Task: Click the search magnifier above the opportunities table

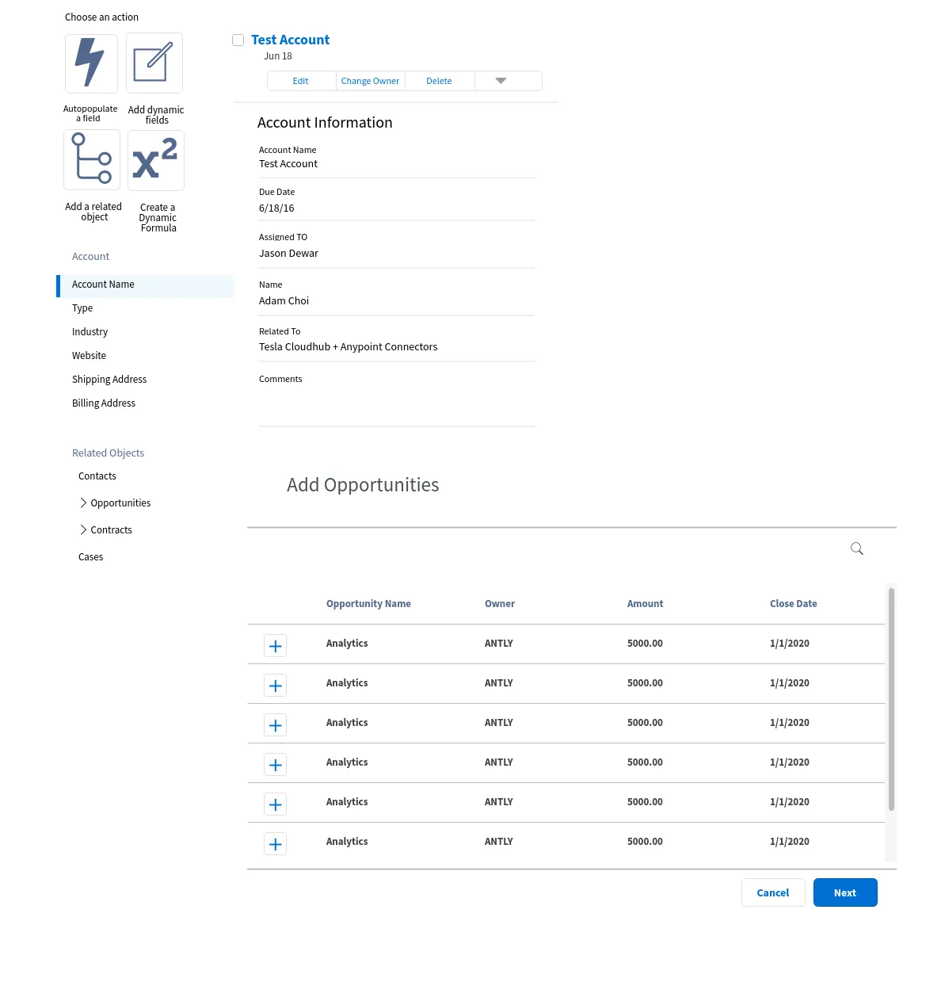Action: point(856,548)
